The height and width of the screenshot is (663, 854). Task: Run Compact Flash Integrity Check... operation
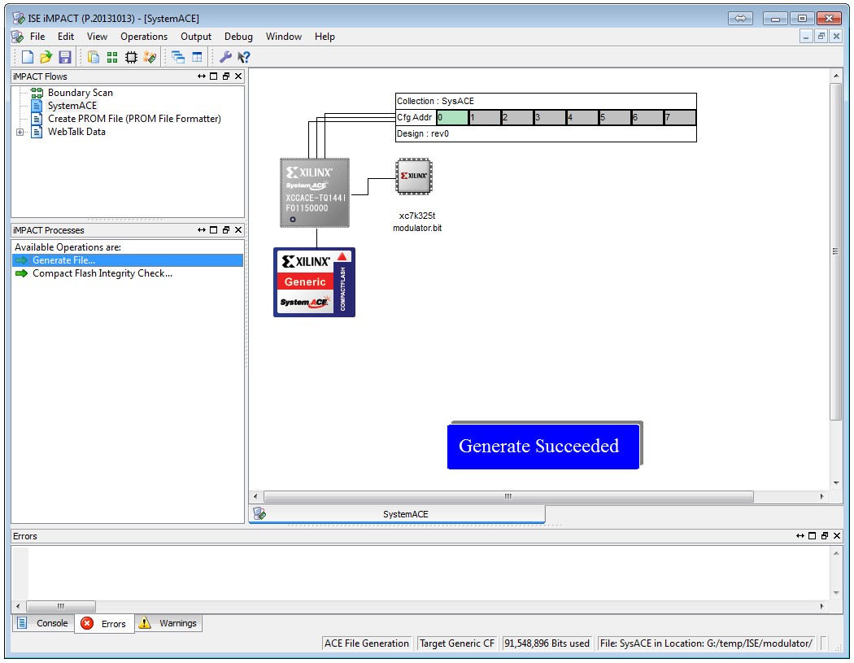pos(102,273)
